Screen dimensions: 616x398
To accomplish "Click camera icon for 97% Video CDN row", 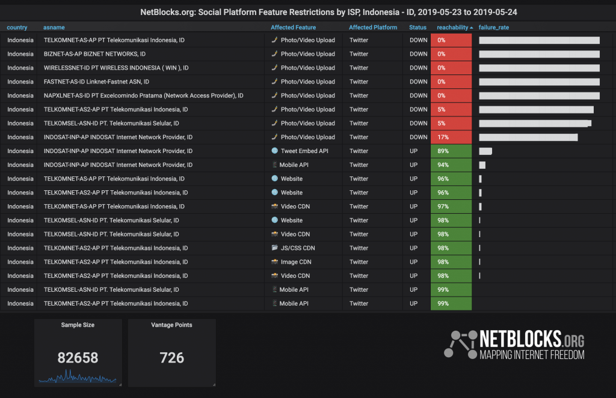I will pos(274,207).
